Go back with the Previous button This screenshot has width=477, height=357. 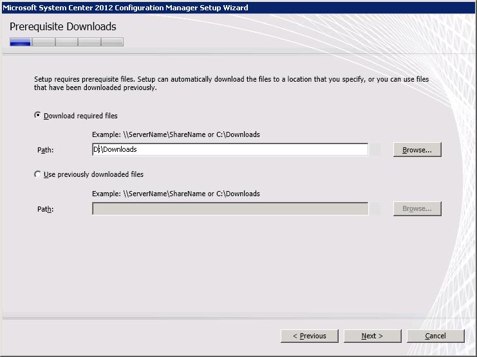309,336
